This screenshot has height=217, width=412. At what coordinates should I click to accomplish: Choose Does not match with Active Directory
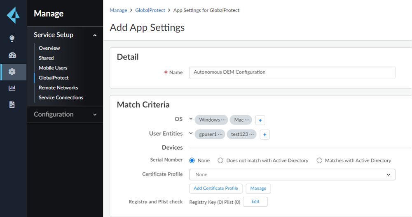coord(221,161)
